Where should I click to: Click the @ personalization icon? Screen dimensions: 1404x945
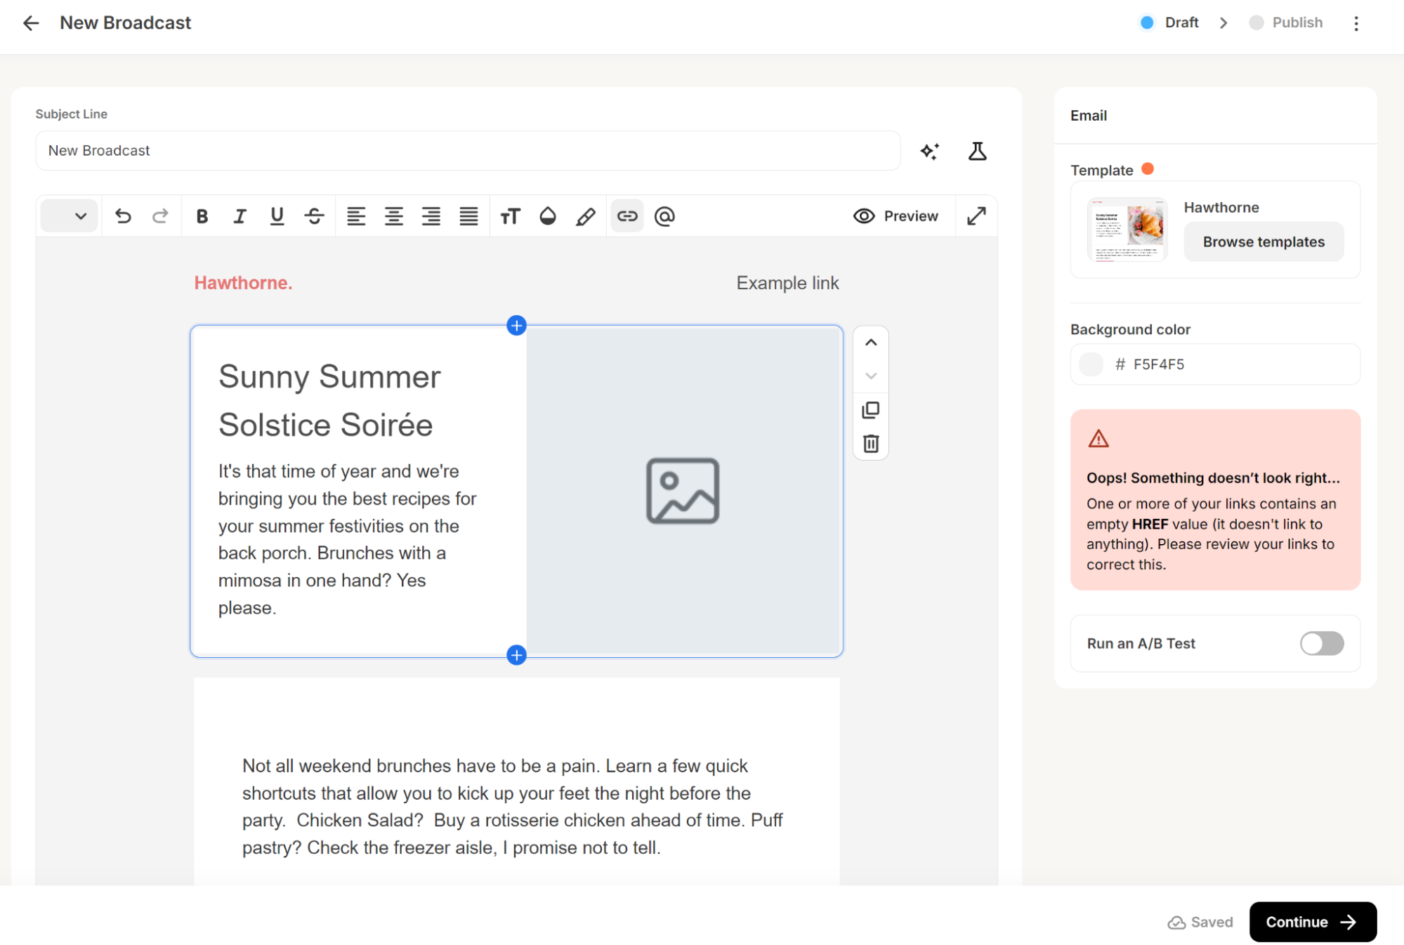point(664,216)
